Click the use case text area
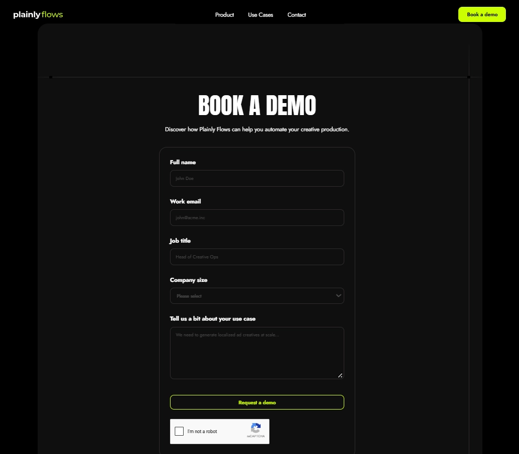 [x=257, y=353]
